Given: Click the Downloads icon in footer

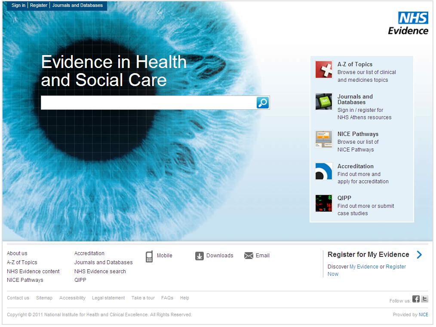Looking at the screenshot, I should coord(200,256).
